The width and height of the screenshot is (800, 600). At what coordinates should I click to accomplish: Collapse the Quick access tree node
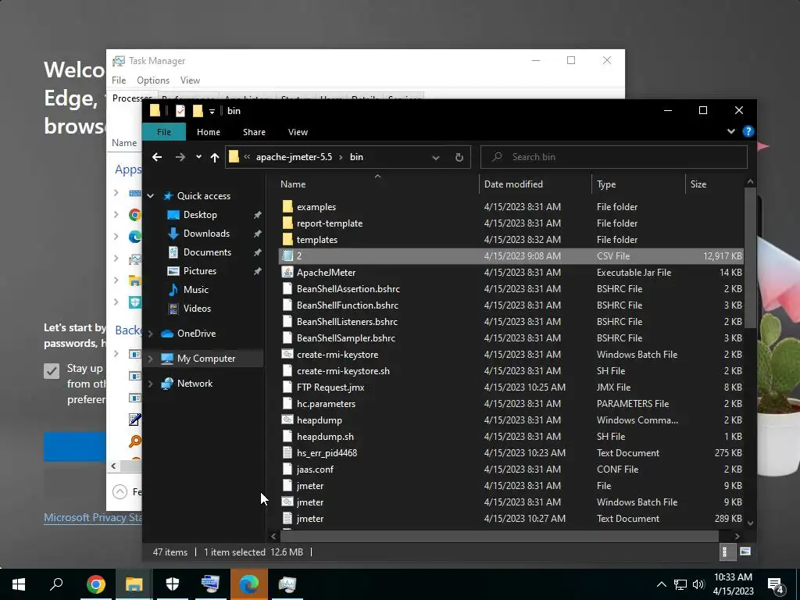(x=151, y=196)
